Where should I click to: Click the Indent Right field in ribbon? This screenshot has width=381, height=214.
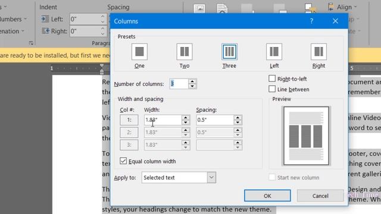(85, 31)
